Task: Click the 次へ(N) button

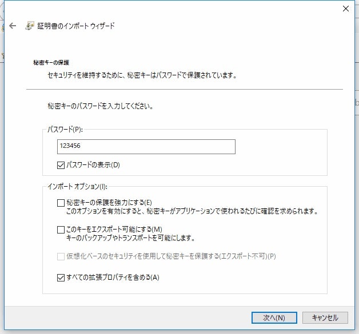Action: [274, 317]
